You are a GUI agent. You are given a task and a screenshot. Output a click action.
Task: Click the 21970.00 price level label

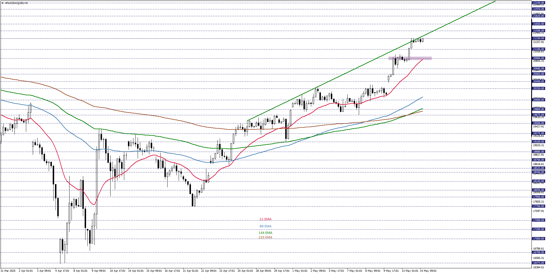(x=539, y=9)
